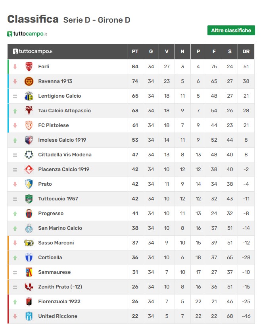Click the V wins column header

[167, 52]
